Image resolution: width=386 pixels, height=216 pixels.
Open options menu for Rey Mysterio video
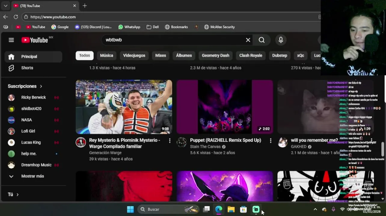(x=170, y=140)
